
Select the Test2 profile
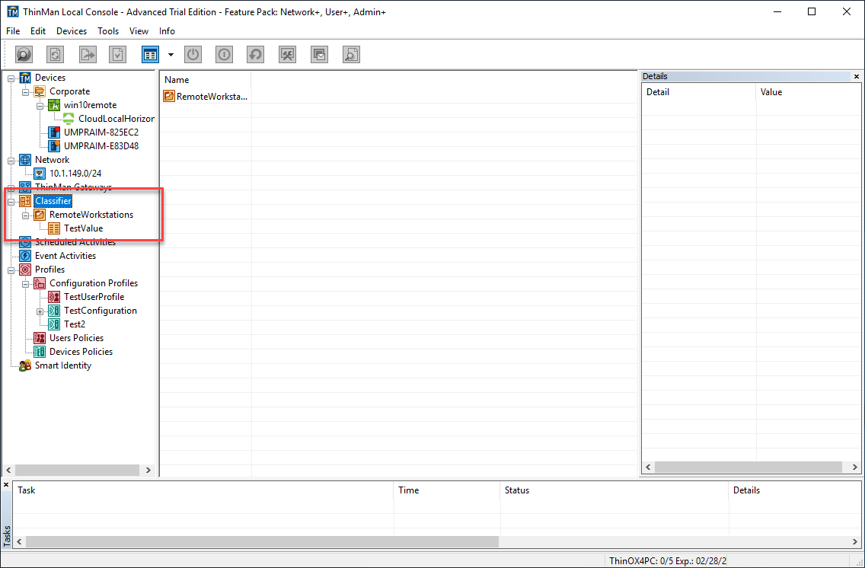75,324
